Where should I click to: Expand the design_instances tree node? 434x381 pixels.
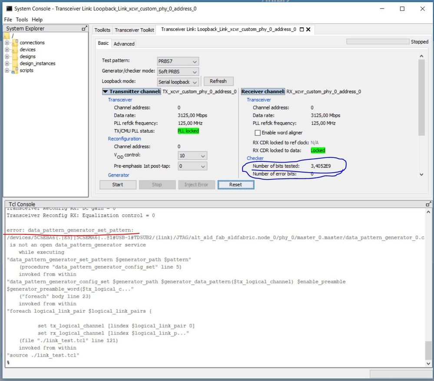(7, 63)
